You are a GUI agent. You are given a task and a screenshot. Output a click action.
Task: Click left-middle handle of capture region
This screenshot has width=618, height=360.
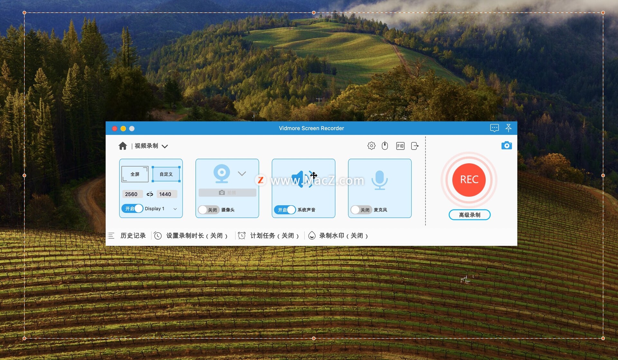24,175
